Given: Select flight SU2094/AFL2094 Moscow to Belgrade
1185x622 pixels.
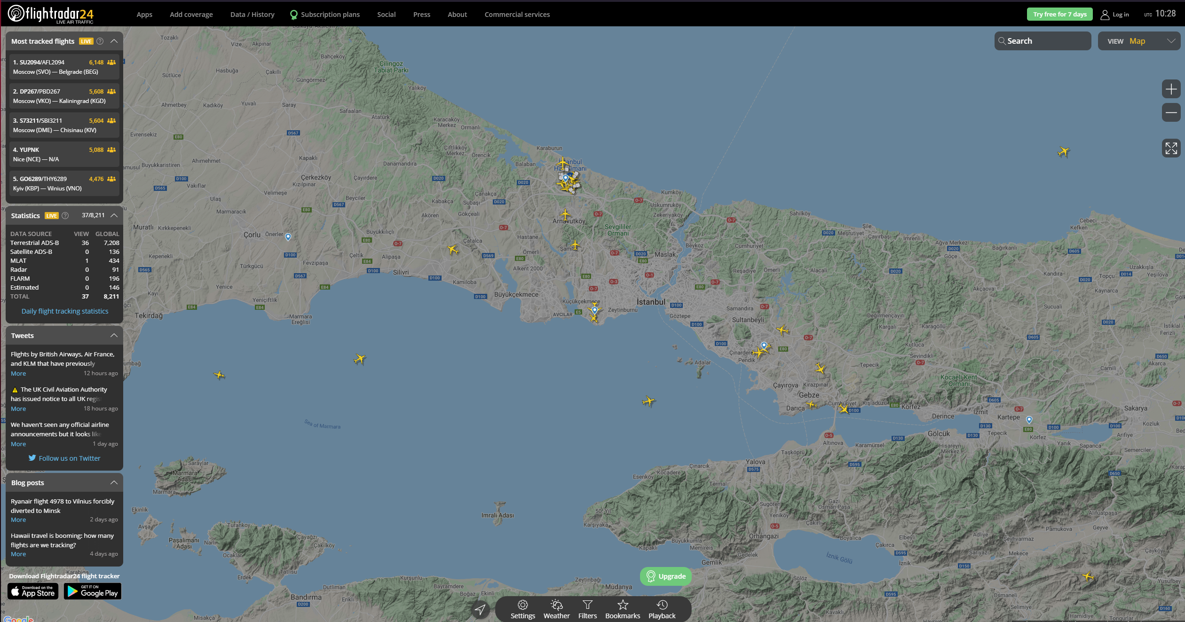Looking at the screenshot, I should [x=64, y=67].
